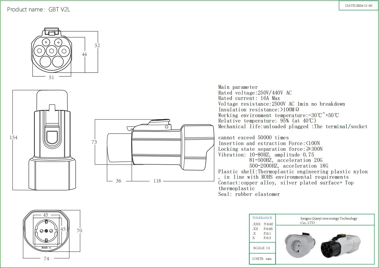This screenshot has width=379, height=268.
Task: Click the 154 height dimension label
Action: click(x=13, y=137)
